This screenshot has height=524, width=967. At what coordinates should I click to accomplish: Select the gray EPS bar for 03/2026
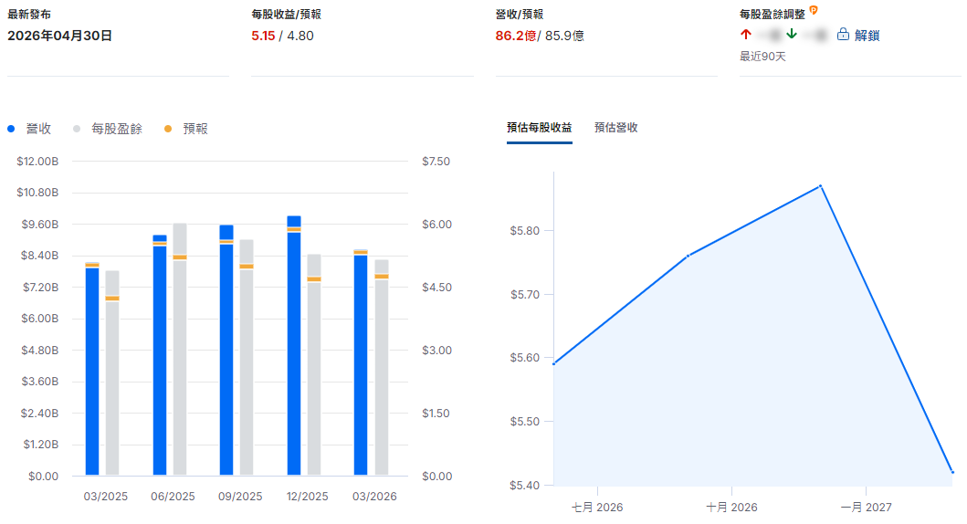(x=382, y=367)
